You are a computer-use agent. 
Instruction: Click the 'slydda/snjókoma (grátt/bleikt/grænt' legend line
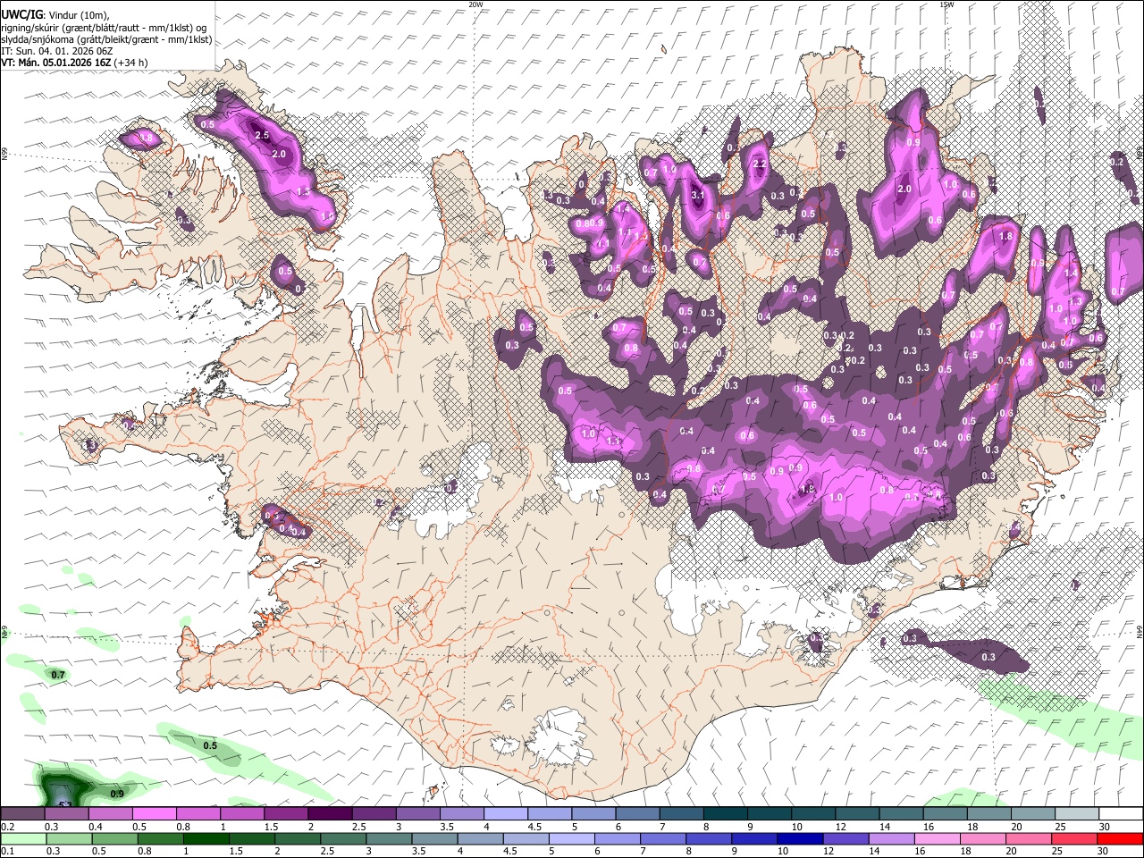[x=106, y=39]
